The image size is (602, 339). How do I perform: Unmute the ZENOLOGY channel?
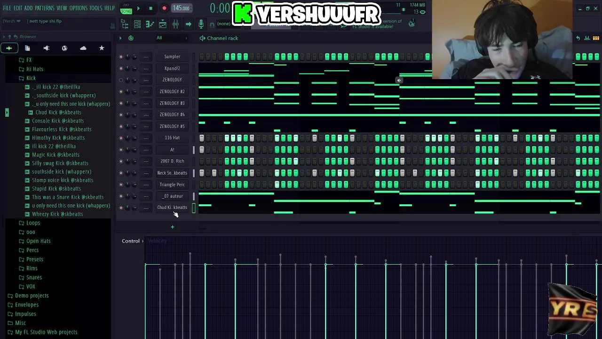[x=121, y=80]
